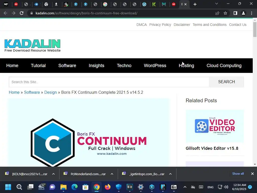Select Insights in the navigation bar
257x193 pixels.
pyautogui.click(x=96, y=66)
